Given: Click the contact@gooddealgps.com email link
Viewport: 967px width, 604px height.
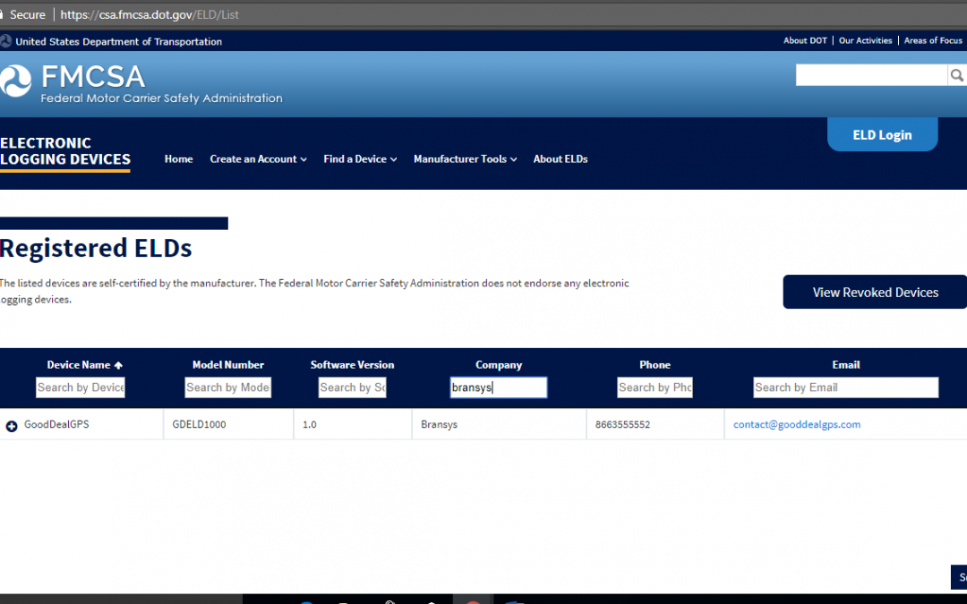Looking at the screenshot, I should tap(796, 424).
